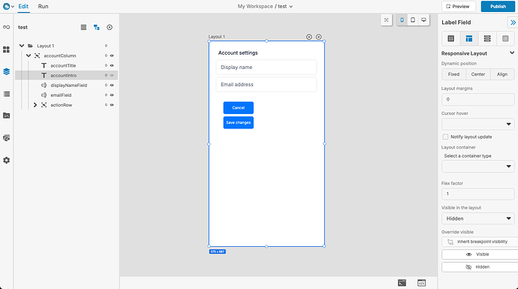
Task: Open the layers sidebar panel
Action: (6, 71)
